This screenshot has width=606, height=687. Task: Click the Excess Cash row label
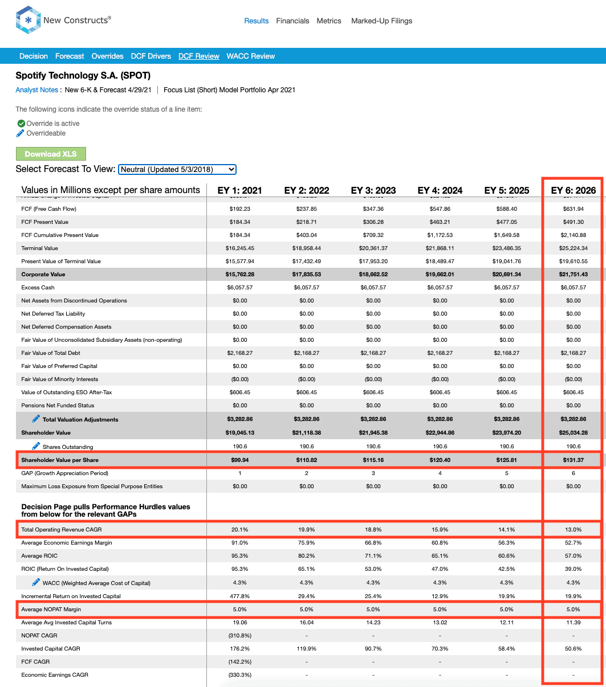click(x=38, y=288)
